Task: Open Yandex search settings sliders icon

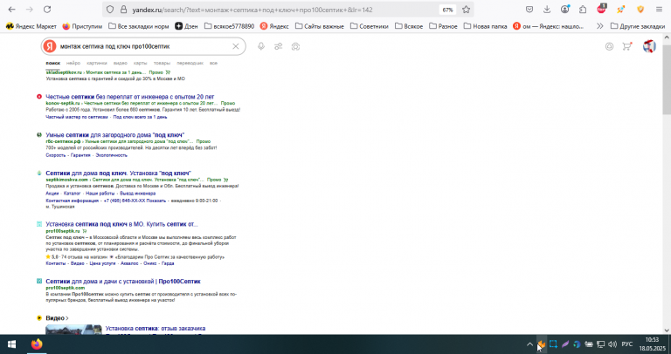Action: coord(278,46)
